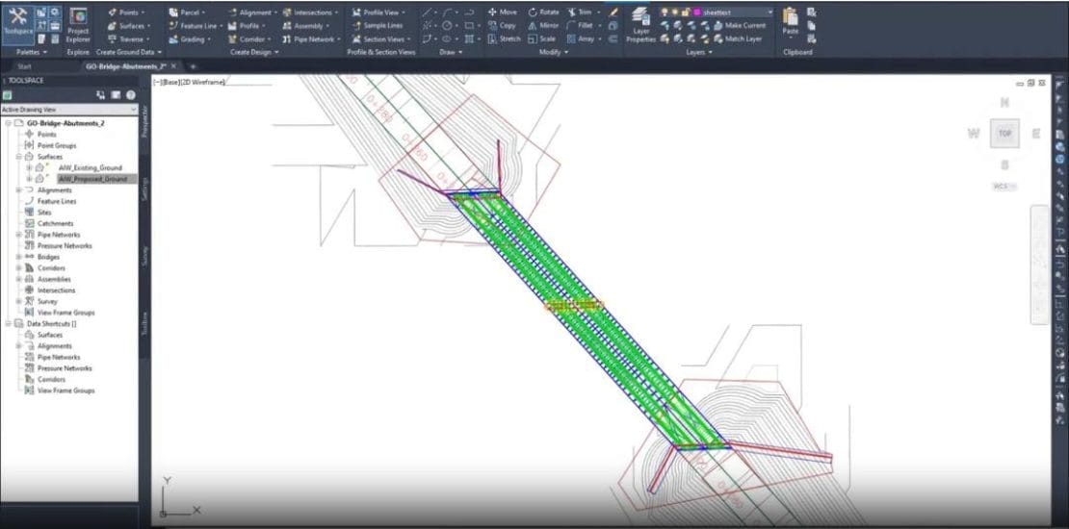
Task: Open Active Drawing View dropdown
Action: click(68, 109)
